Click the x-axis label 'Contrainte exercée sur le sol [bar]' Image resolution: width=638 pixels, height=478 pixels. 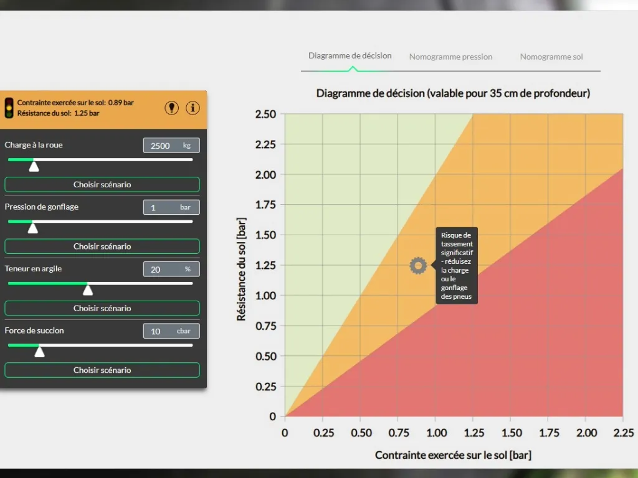(454, 455)
